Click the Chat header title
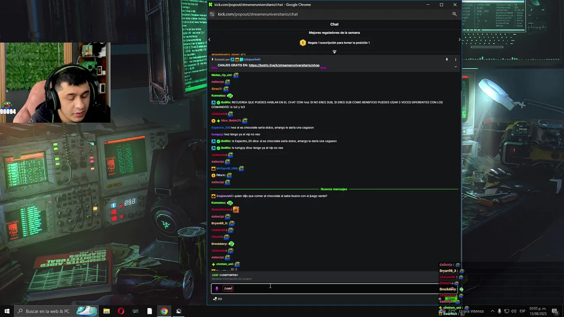Screen dimensions: 564x317 334,24
